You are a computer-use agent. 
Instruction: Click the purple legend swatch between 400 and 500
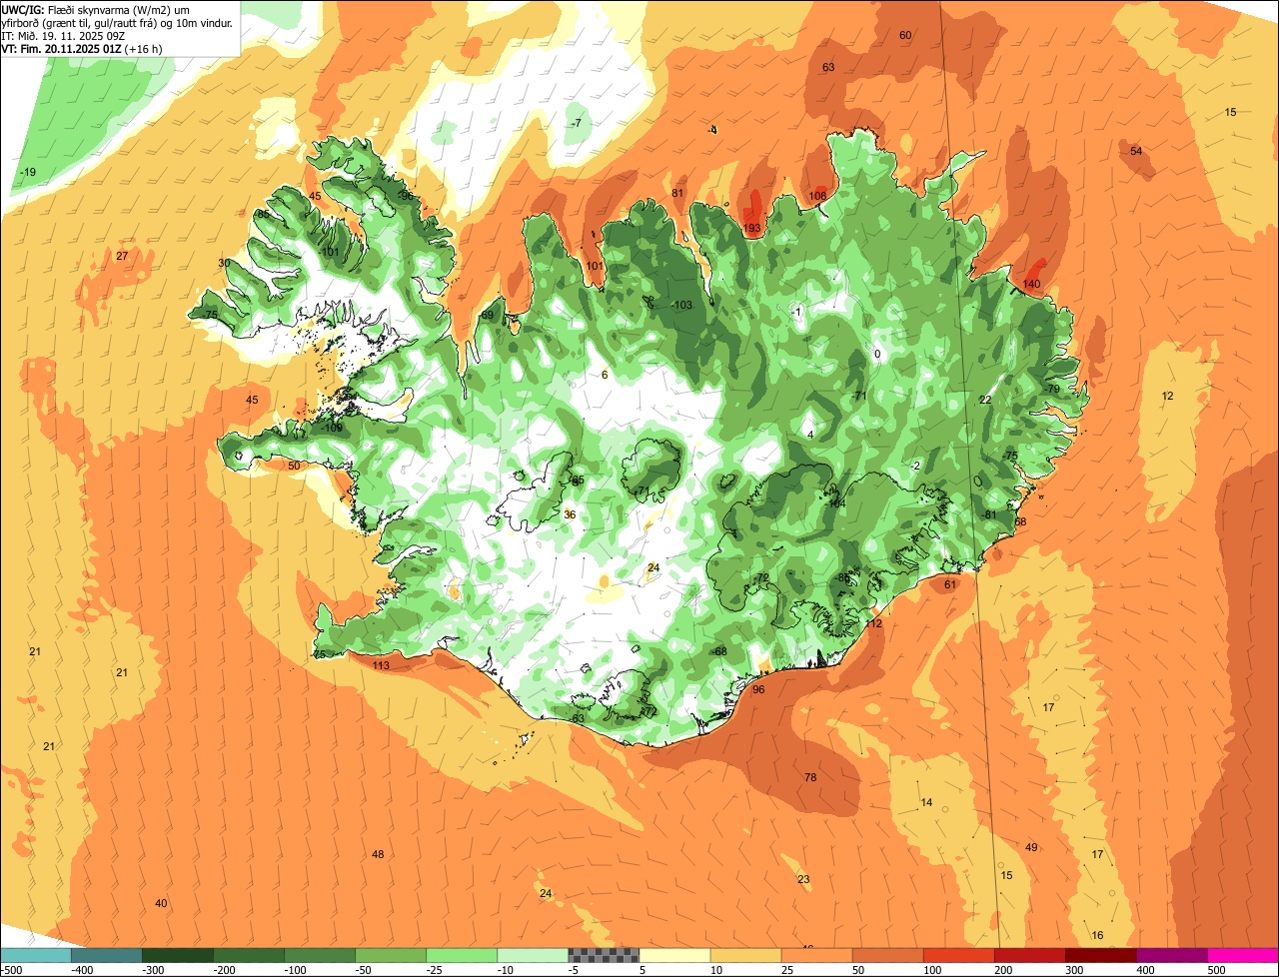[x=1171, y=955]
